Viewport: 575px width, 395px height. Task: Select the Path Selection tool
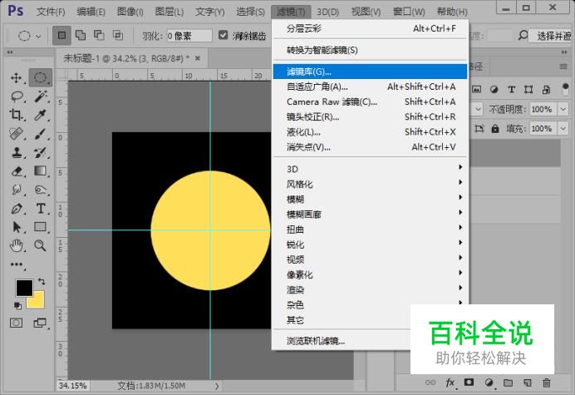pos(17,227)
